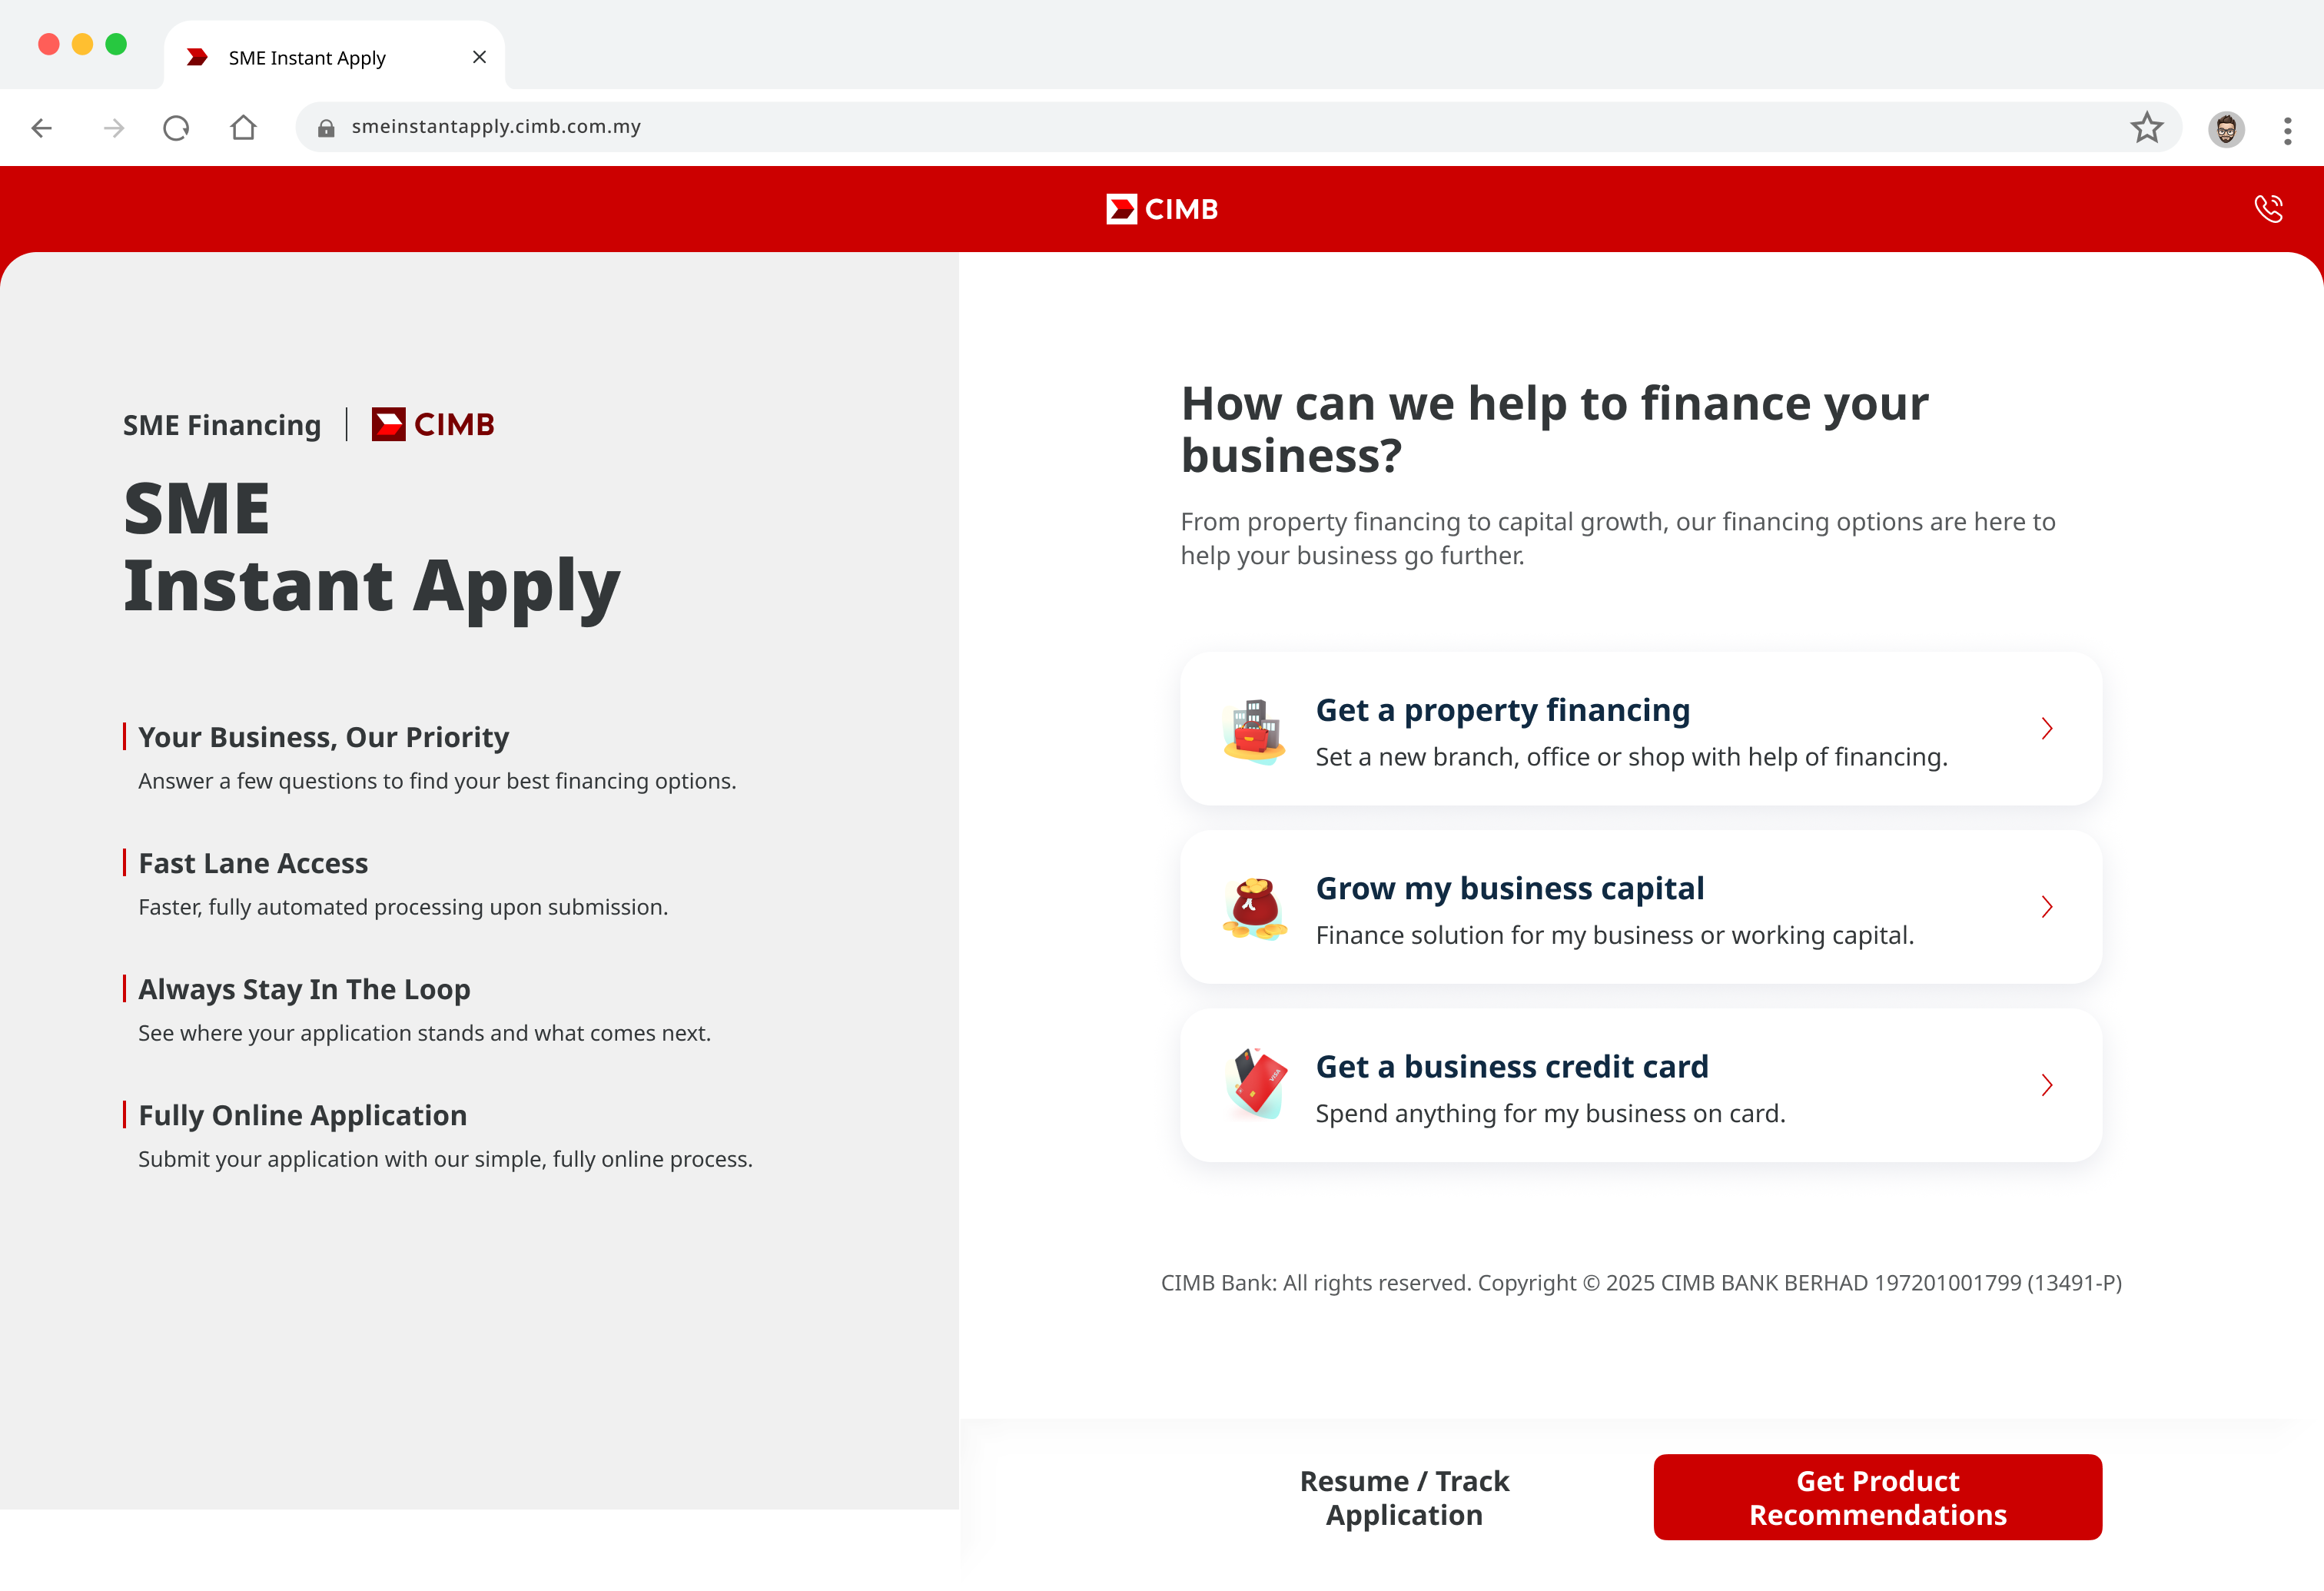2324x1591 pixels.
Task: Expand the business credit card chevron
Action: pos(2046,1085)
